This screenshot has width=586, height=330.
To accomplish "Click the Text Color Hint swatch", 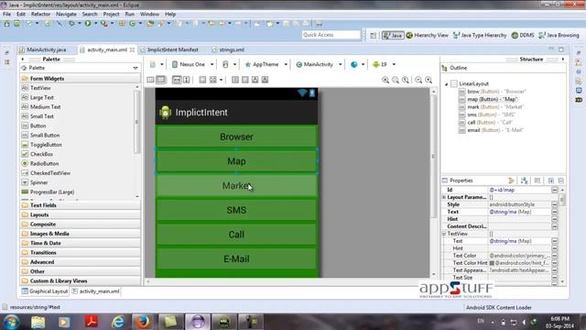I will pos(492,263).
